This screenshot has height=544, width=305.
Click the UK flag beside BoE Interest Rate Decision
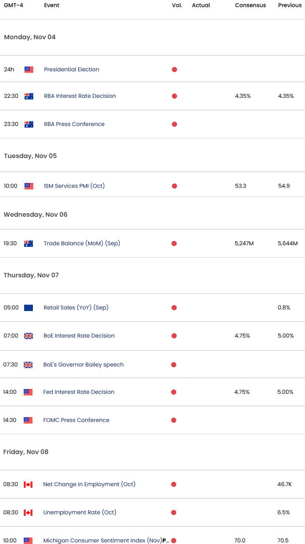[29, 336]
